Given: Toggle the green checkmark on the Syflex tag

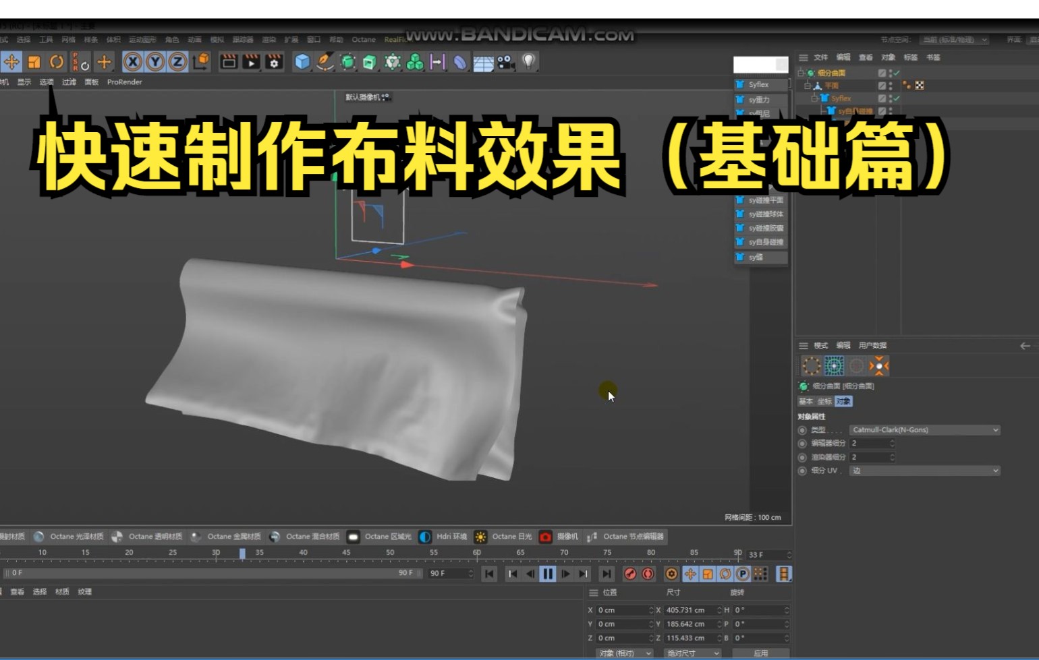Looking at the screenshot, I should [896, 98].
